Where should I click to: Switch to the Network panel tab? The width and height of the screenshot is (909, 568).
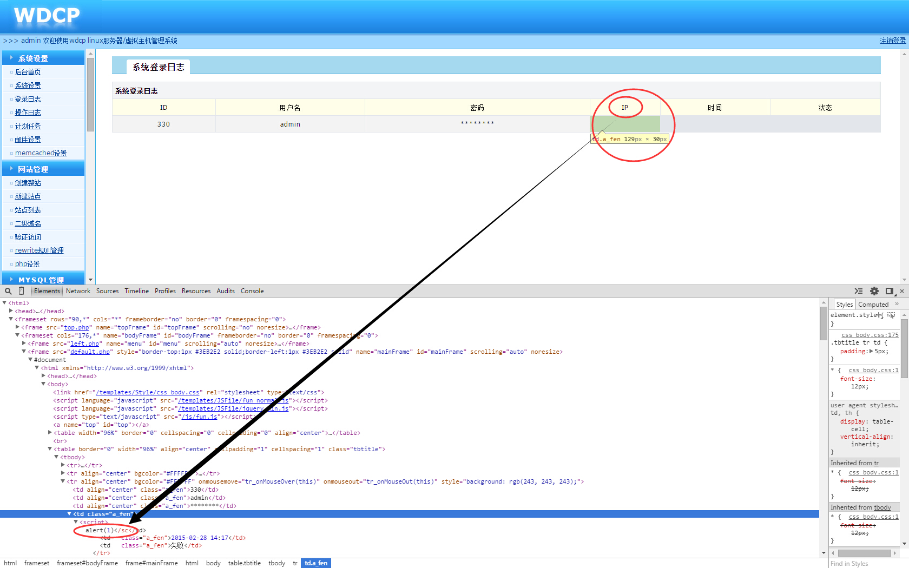pyautogui.click(x=78, y=291)
